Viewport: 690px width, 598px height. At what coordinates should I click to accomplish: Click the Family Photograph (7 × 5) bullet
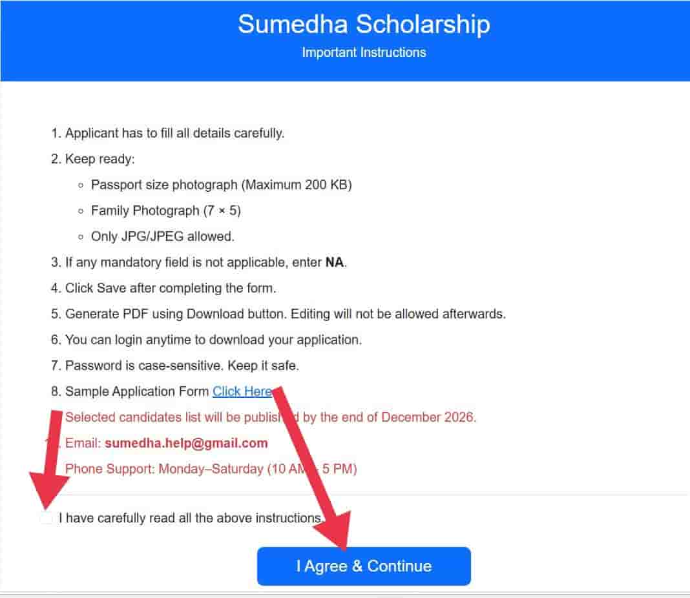point(166,211)
